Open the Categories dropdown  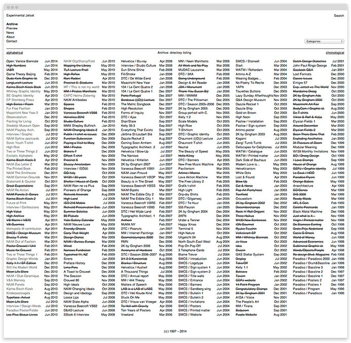pyautogui.click(x=324, y=42)
